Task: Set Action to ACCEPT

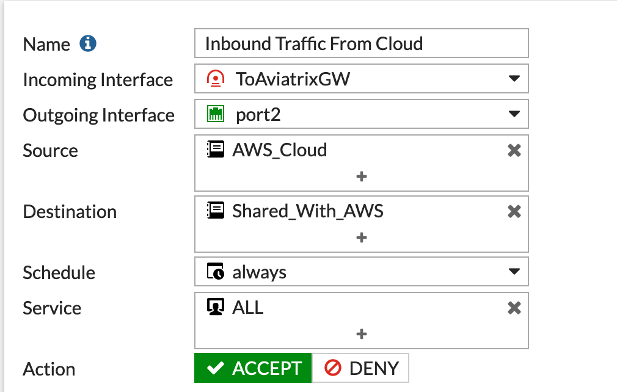Action: [253, 368]
